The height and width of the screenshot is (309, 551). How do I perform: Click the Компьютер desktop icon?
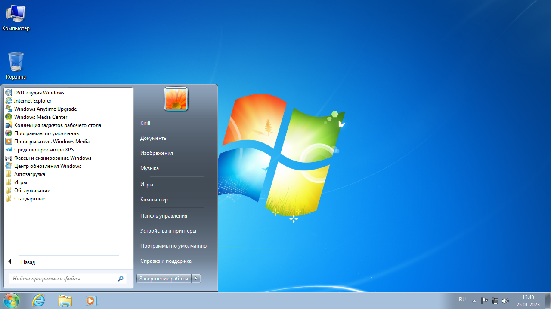point(16,18)
